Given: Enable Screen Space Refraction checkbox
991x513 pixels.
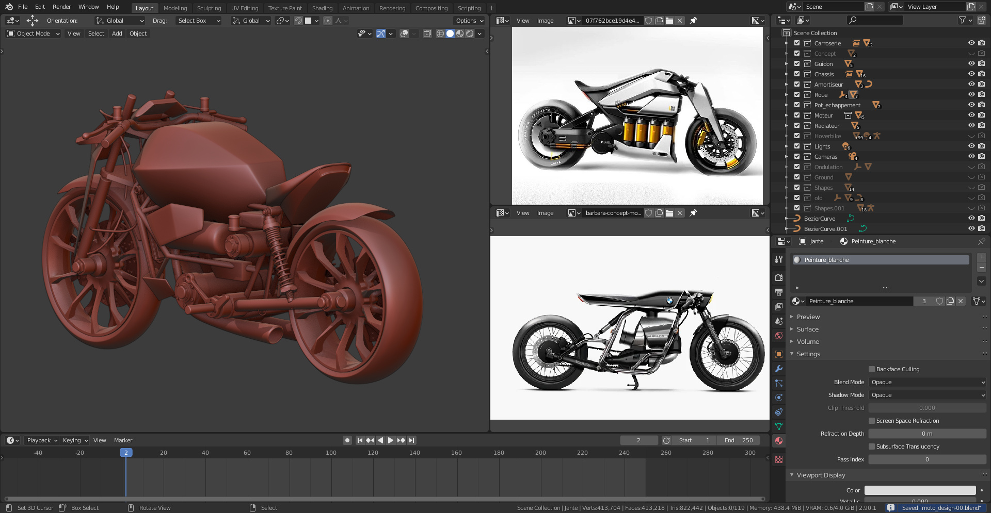Looking at the screenshot, I should click(872, 421).
